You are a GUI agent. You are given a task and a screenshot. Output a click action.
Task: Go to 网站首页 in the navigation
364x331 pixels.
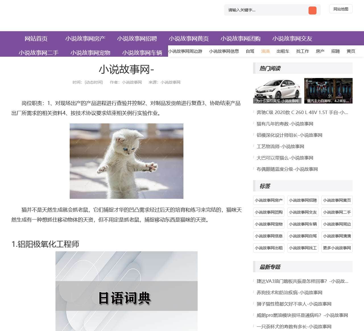click(x=36, y=39)
